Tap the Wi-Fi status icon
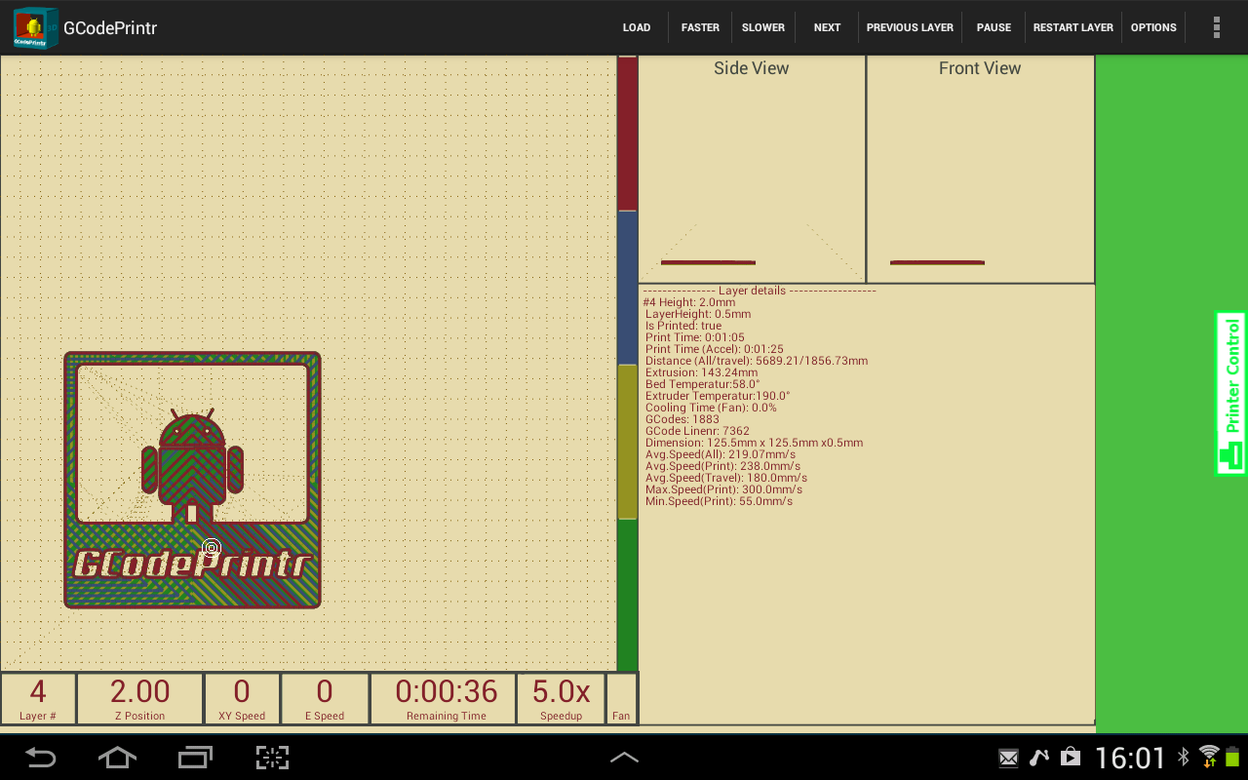Image resolution: width=1248 pixels, height=780 pixels. [1209, 757]
